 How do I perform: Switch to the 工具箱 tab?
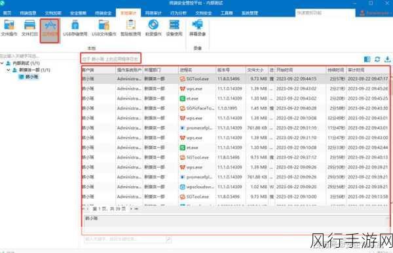(227, 13)
